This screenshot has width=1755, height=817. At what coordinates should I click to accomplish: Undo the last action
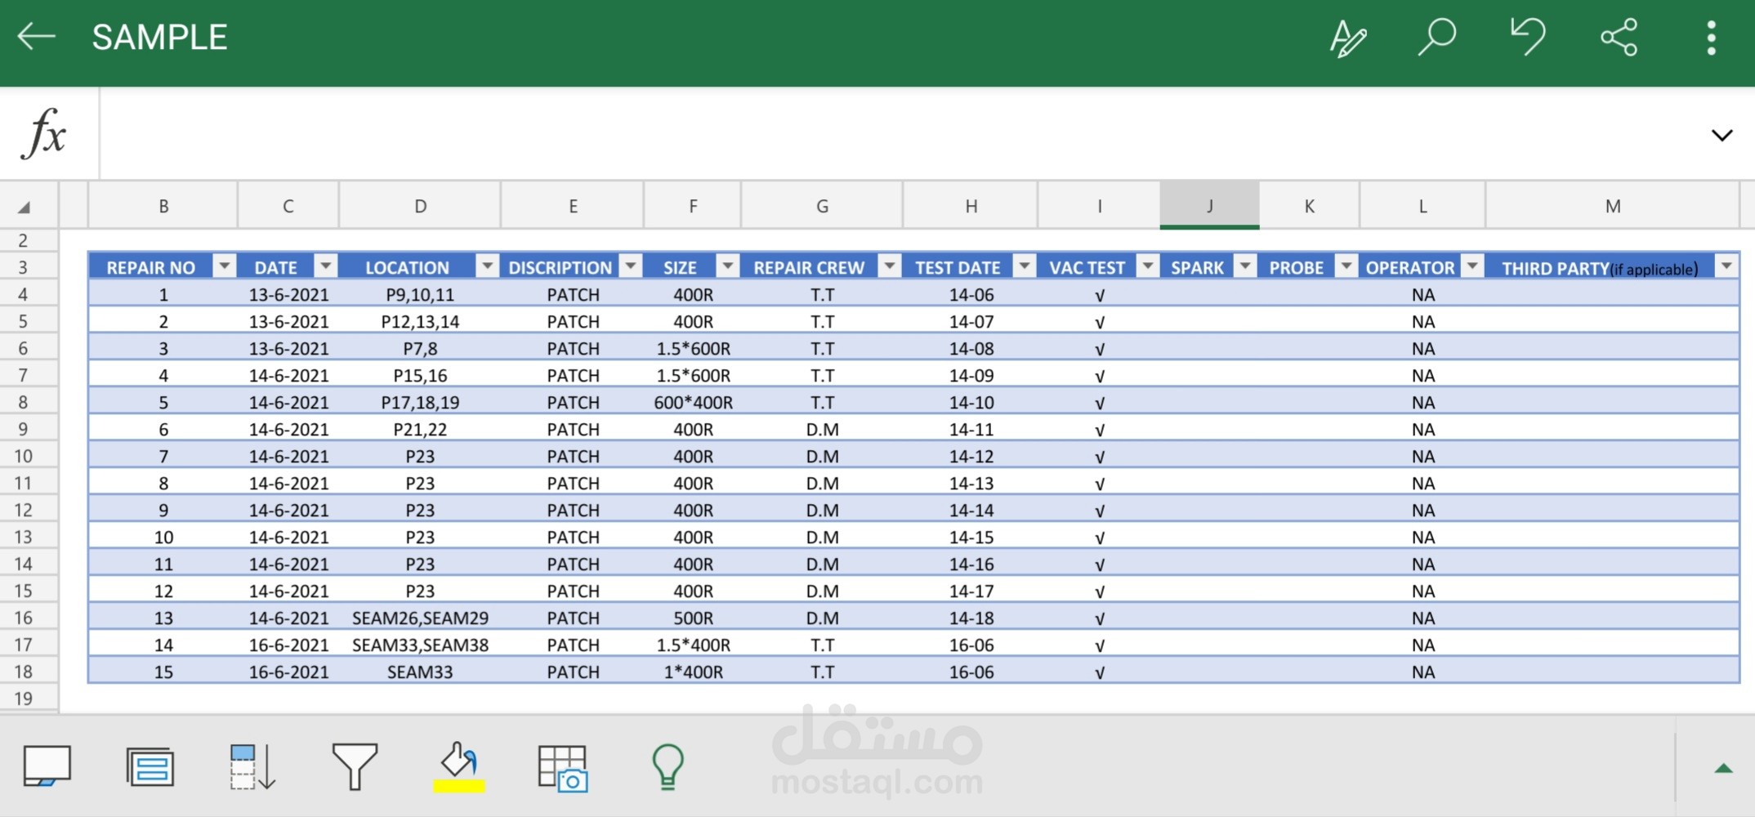pos(1528,36)
